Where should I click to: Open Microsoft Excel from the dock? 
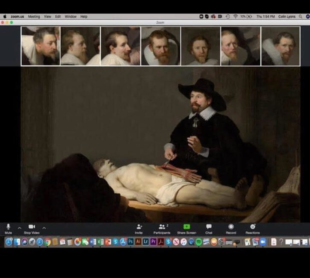tap(100, 242)
